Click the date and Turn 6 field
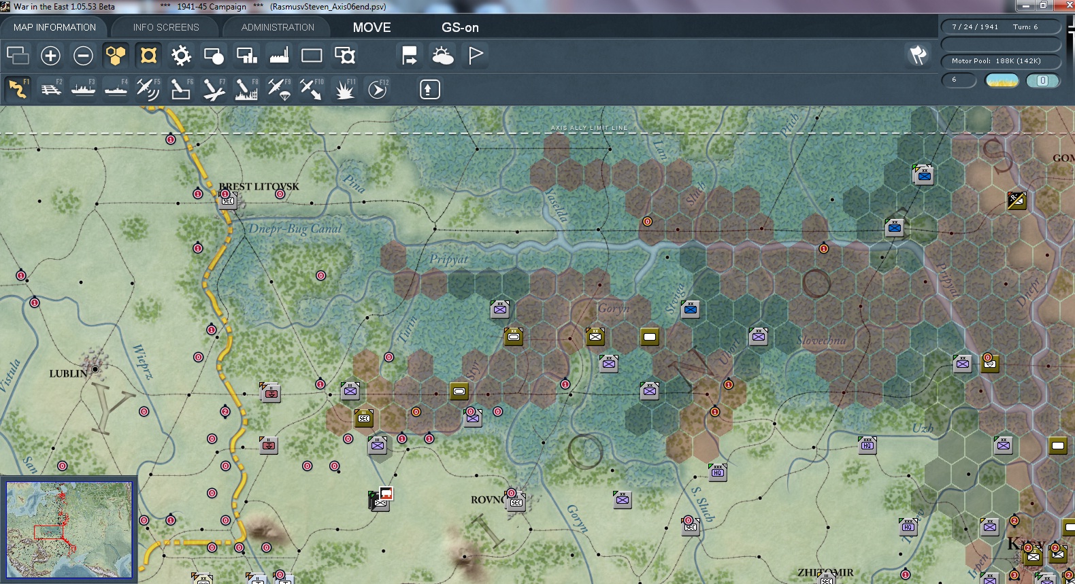This screenshot has width=1075, height=584. [x=1001, y=27]
